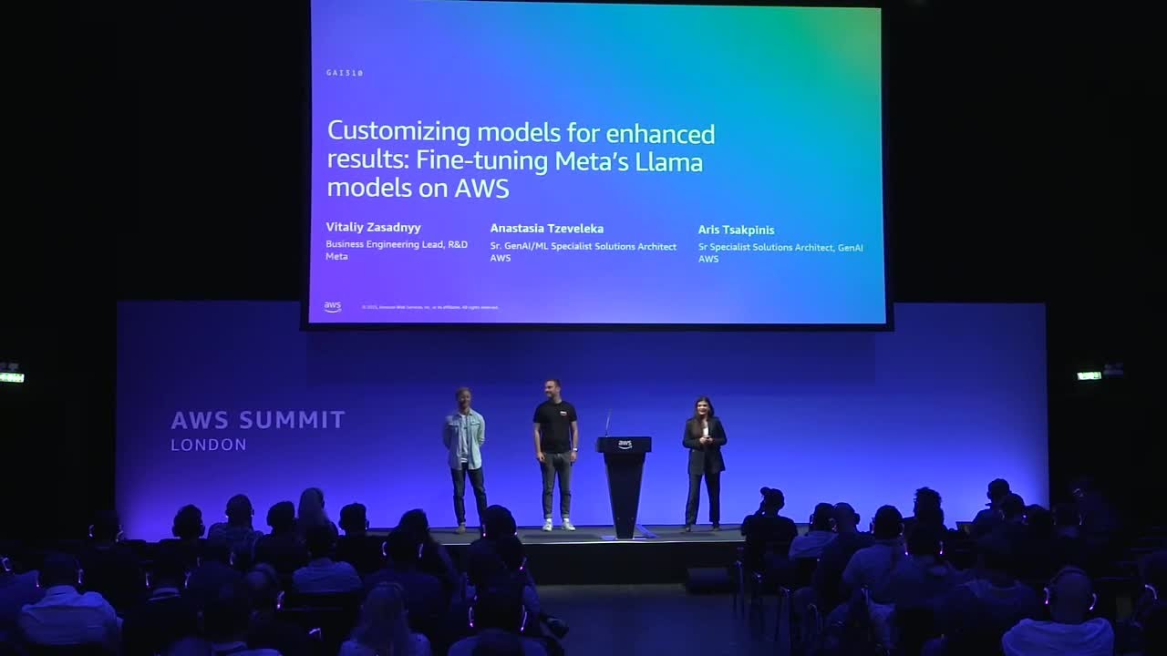Image resolution: width=1167 pixels, height=656 pixels.
Task: Click the copyright notice on the slide
Action: [430, 308]
